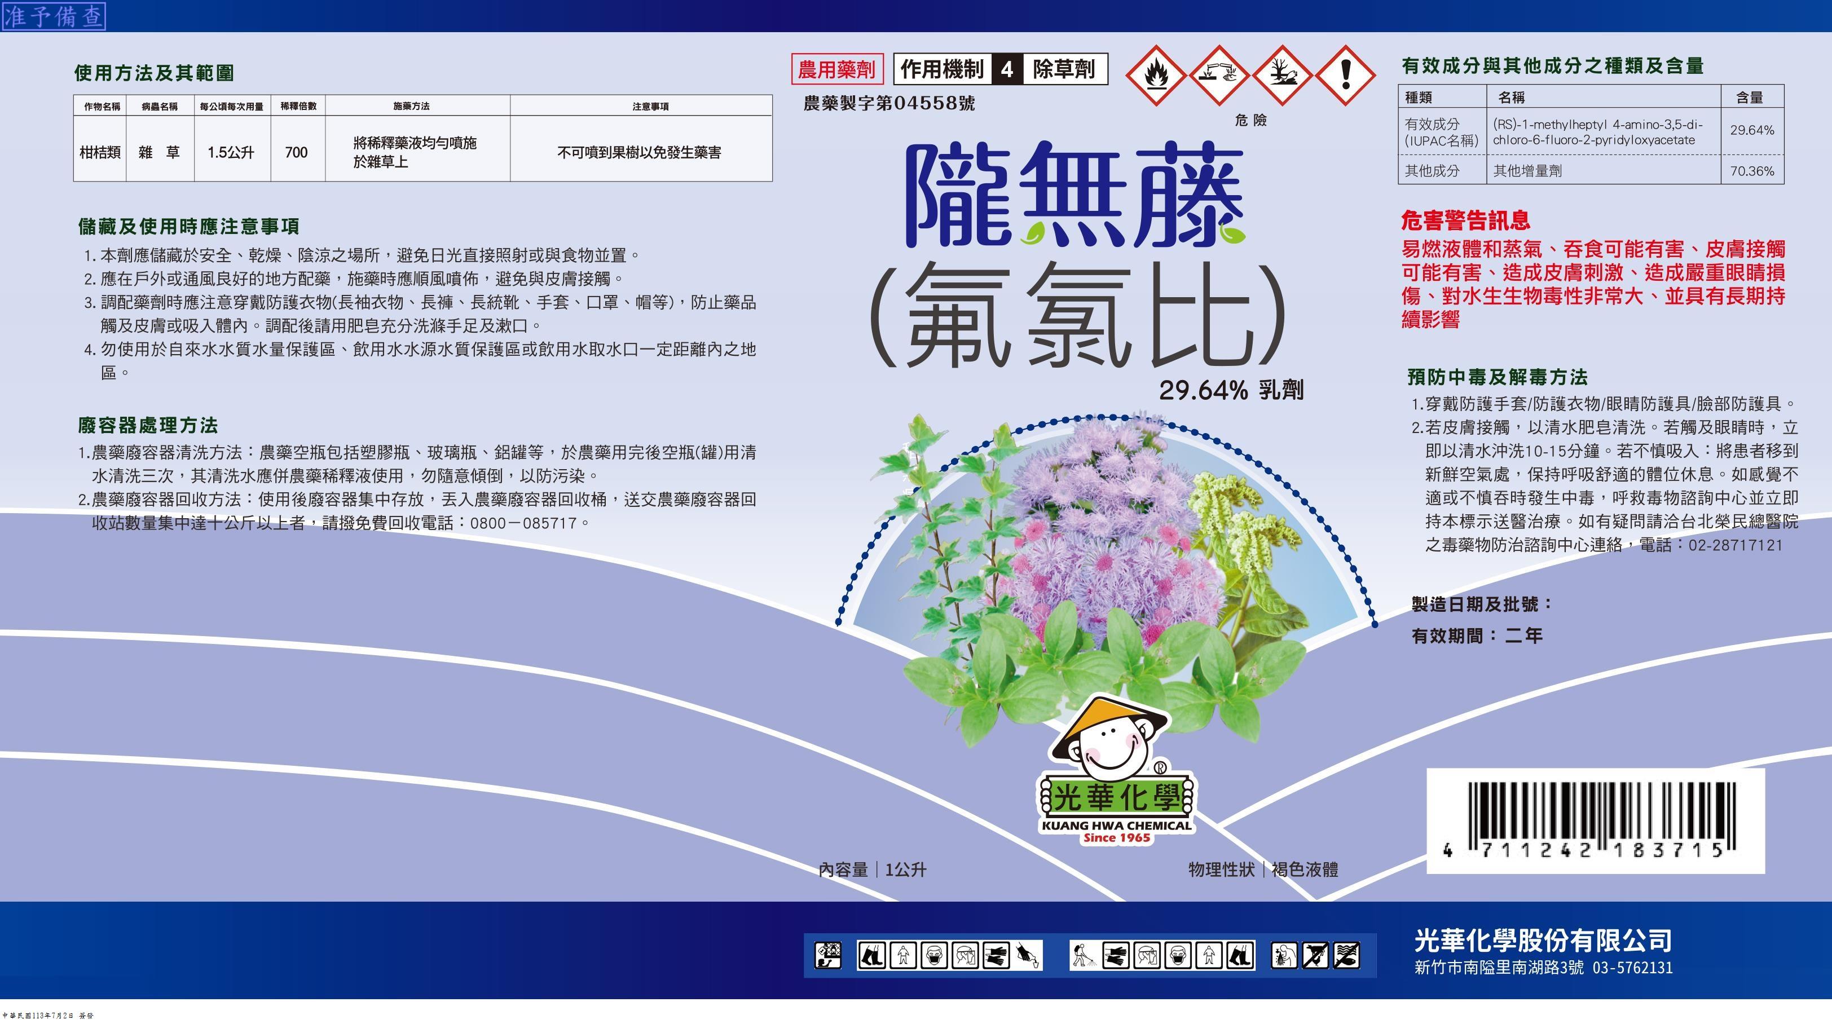Click the 有效成分與其他成分之種類及含量 heading
Viewport: 1832px width, 1024px height.
pos(1552,66)
